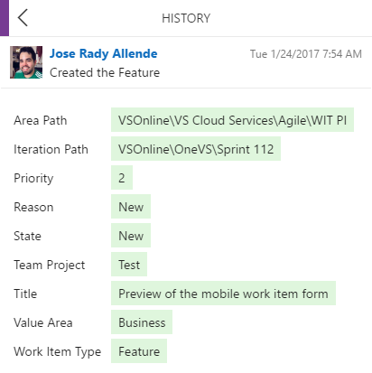Open Jose Rady Allende's profile picture
The width and height of the screenshot is (372, 373).
pos(26,62)
